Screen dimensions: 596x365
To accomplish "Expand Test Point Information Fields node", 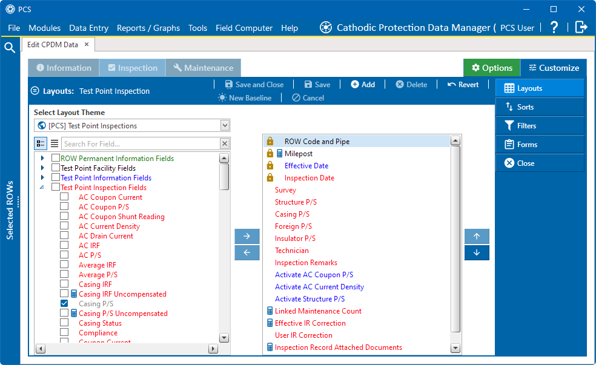I will [42, 177].
